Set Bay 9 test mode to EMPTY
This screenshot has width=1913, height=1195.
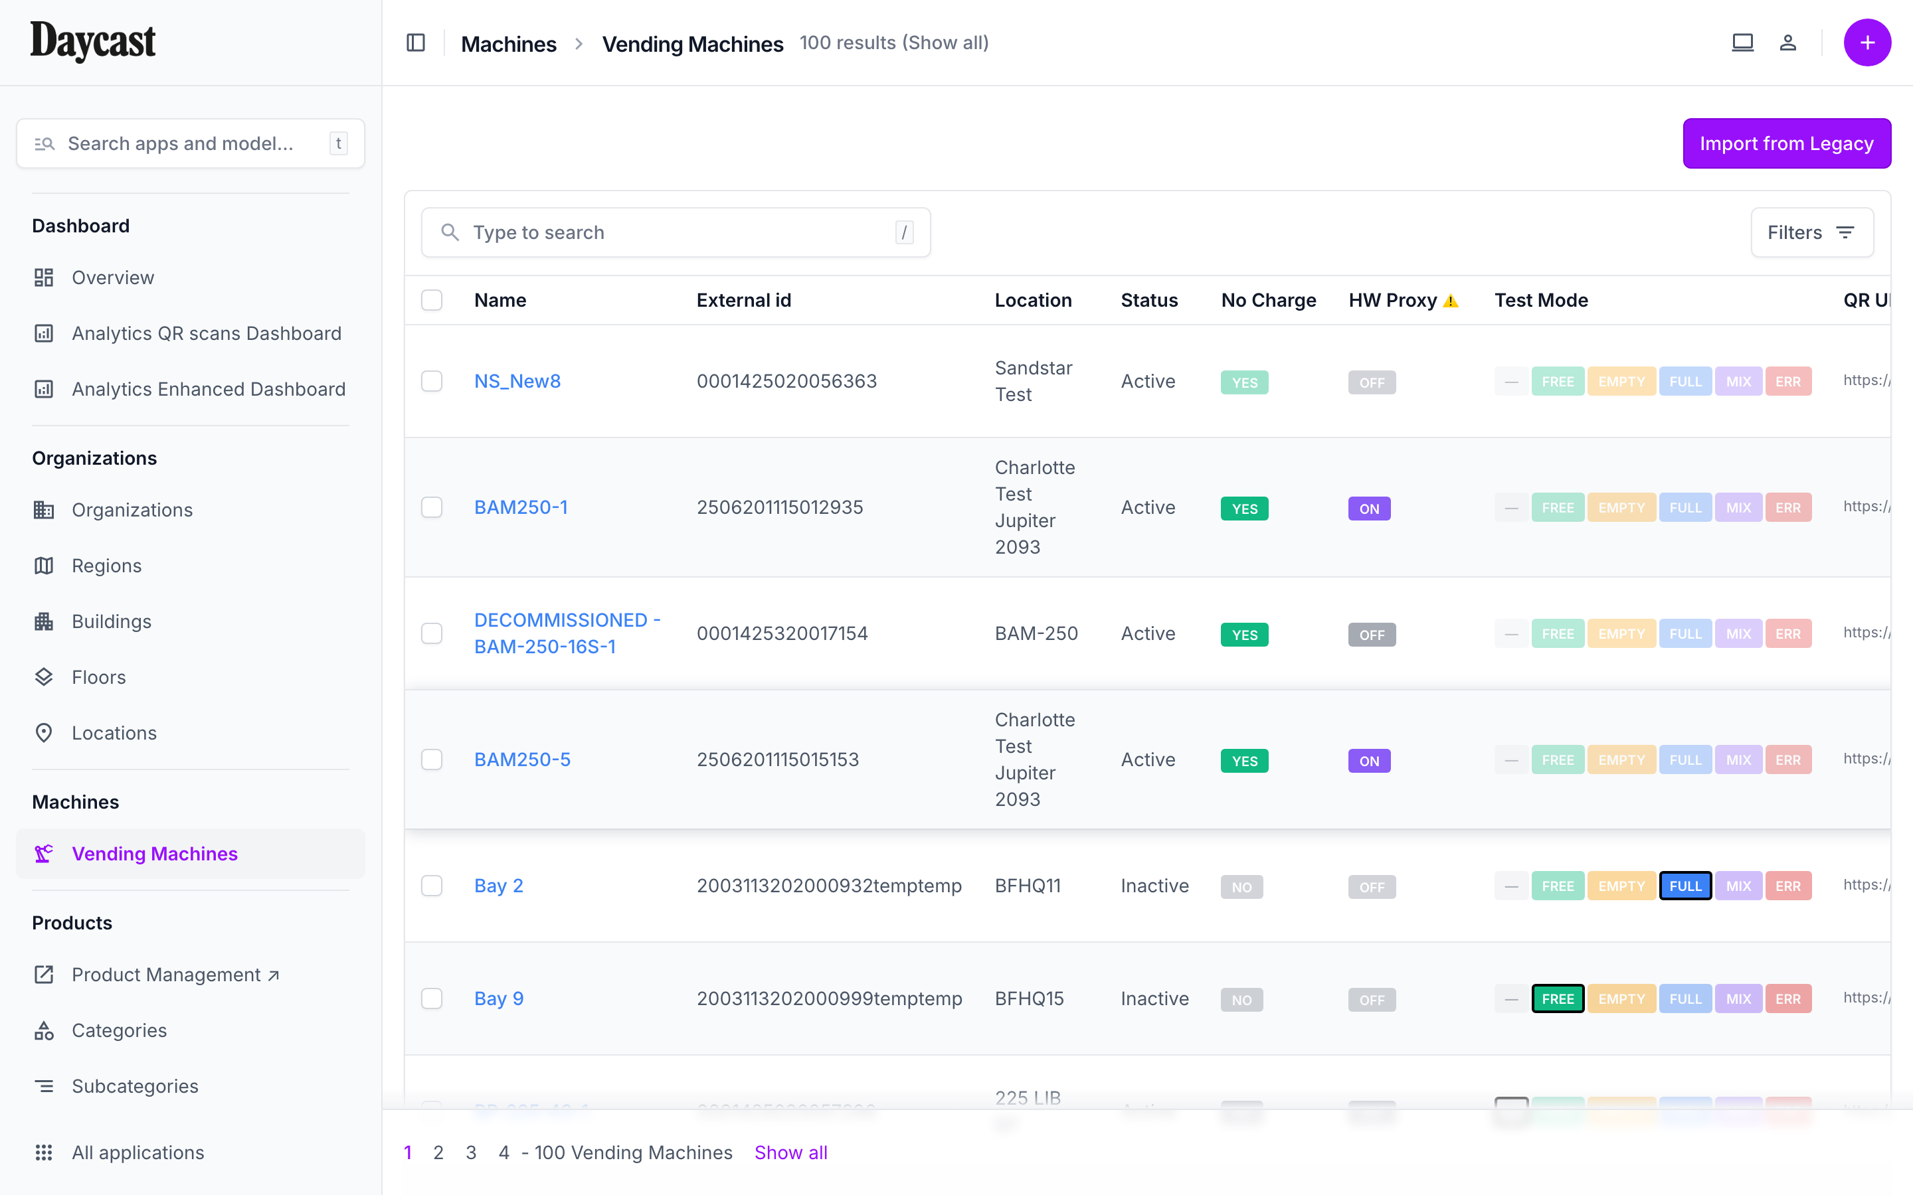tap(1621, 999)
